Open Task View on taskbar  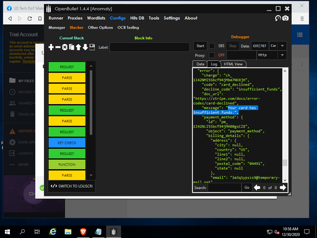(x=37, y=232)
